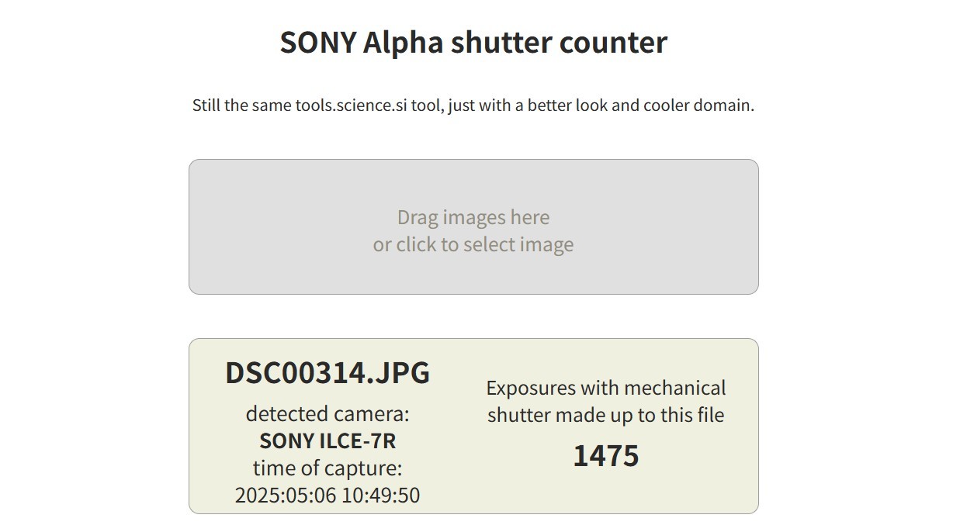Click the 'time of capture:' label
960x532 pixels.
(x=328, y=468)
